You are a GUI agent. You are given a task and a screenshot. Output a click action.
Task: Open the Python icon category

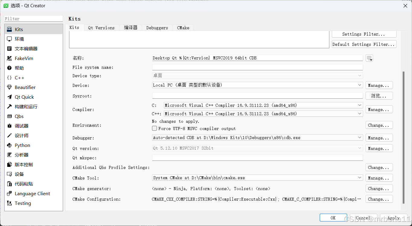coord(9,145)
